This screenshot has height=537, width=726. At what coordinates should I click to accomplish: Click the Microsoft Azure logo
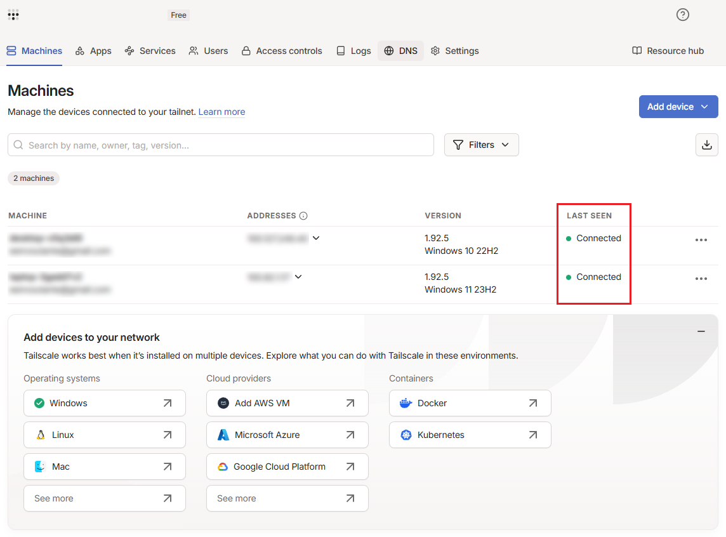223,435
